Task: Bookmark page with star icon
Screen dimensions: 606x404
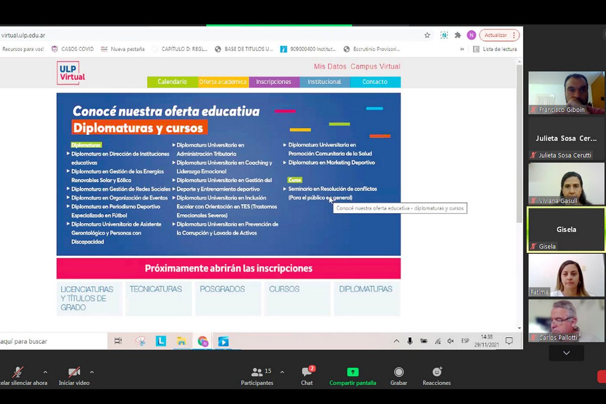Action: (x=427, y=35)
